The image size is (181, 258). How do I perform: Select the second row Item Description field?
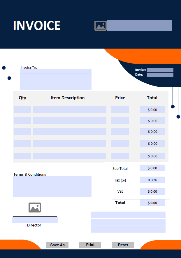click(69, 121)
